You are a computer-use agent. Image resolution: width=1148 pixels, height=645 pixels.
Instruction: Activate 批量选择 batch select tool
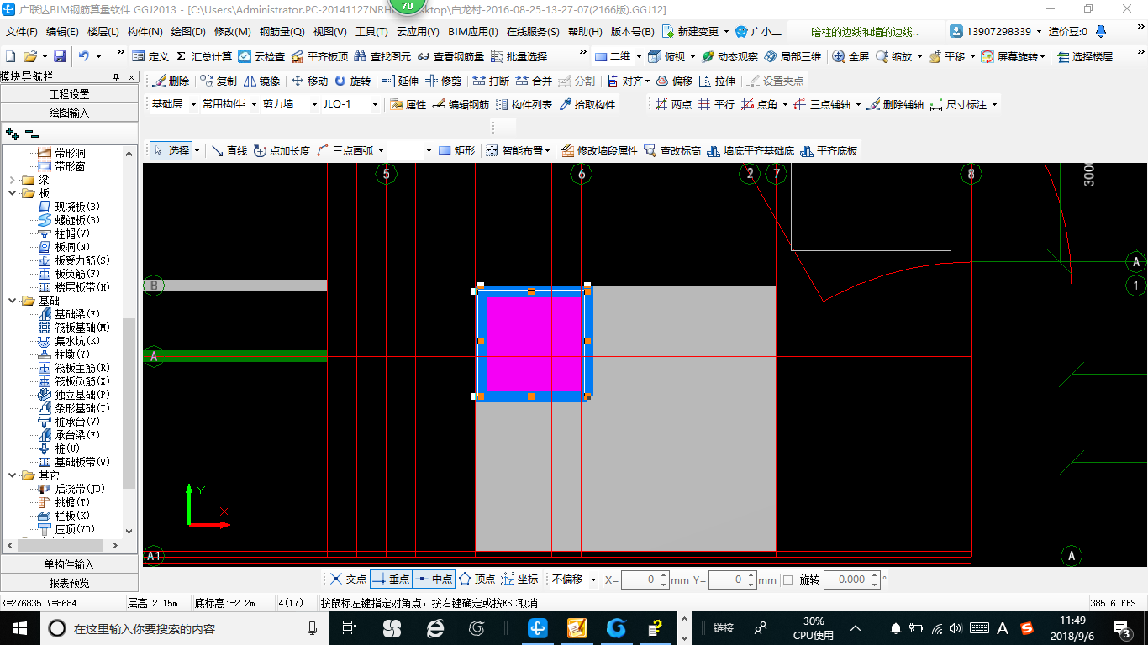(x=519, y=56)
